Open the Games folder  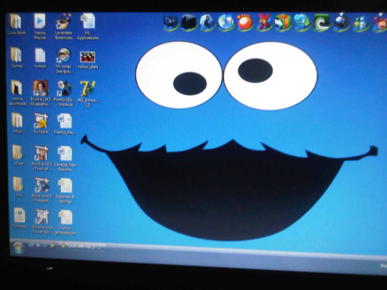[x=17, y=57]
